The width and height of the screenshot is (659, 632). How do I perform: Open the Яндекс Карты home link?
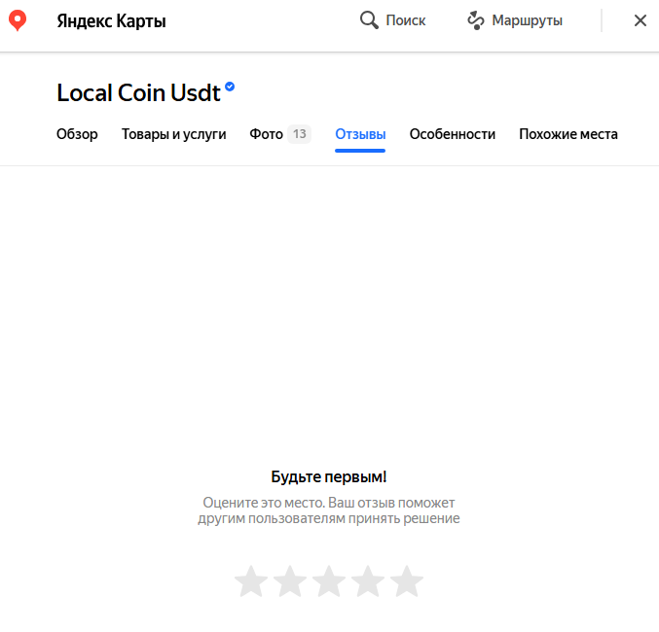(x=111, y=21)
